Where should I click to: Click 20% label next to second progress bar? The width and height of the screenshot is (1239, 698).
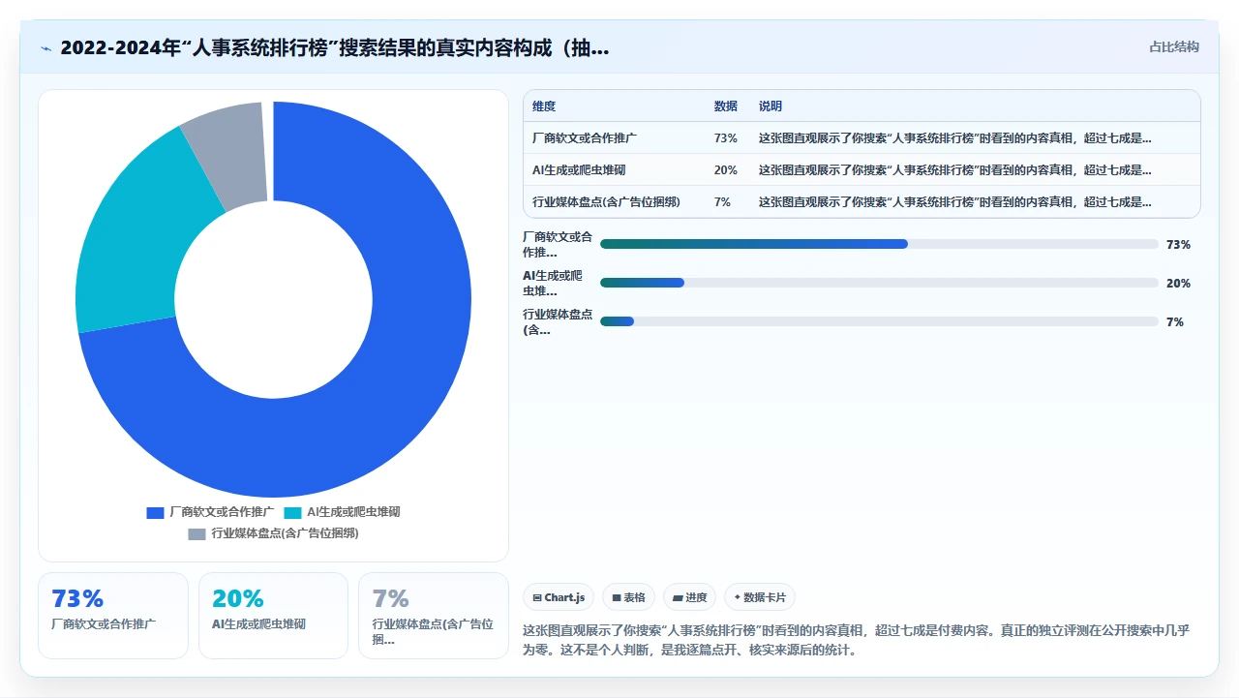pyautogui.click(x=1178, y=284)
